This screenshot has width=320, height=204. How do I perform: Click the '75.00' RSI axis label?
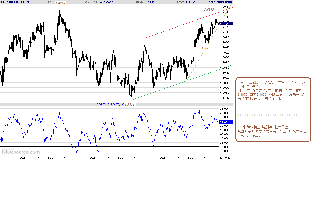pos(224,109)
